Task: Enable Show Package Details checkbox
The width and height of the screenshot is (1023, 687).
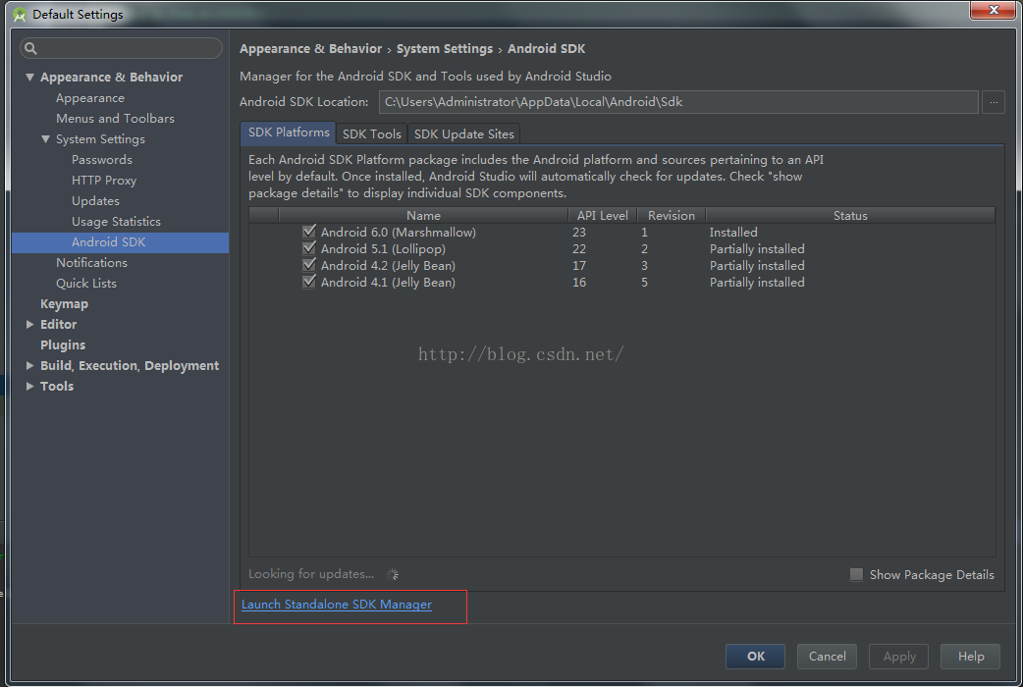Action: pos(857,574)
